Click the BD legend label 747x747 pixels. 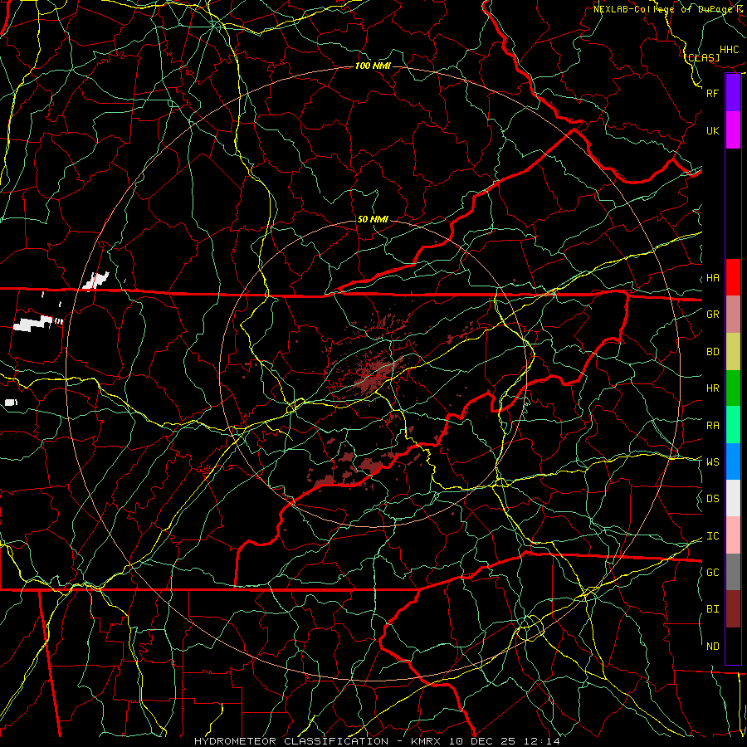712,352
